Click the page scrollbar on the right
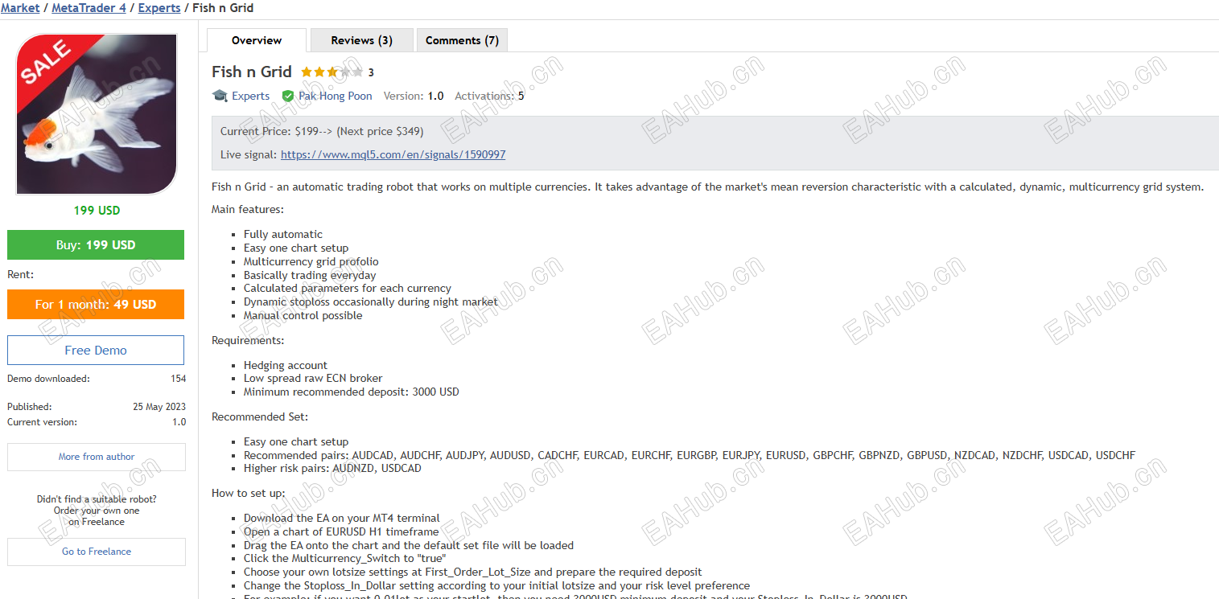This screenshot has width=1219, height=599. click(x=1214, y=299)
